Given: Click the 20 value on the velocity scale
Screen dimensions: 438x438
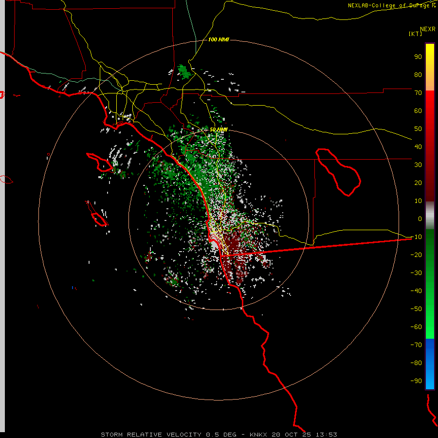Looking at the screenshot, I should coord(418,182).
